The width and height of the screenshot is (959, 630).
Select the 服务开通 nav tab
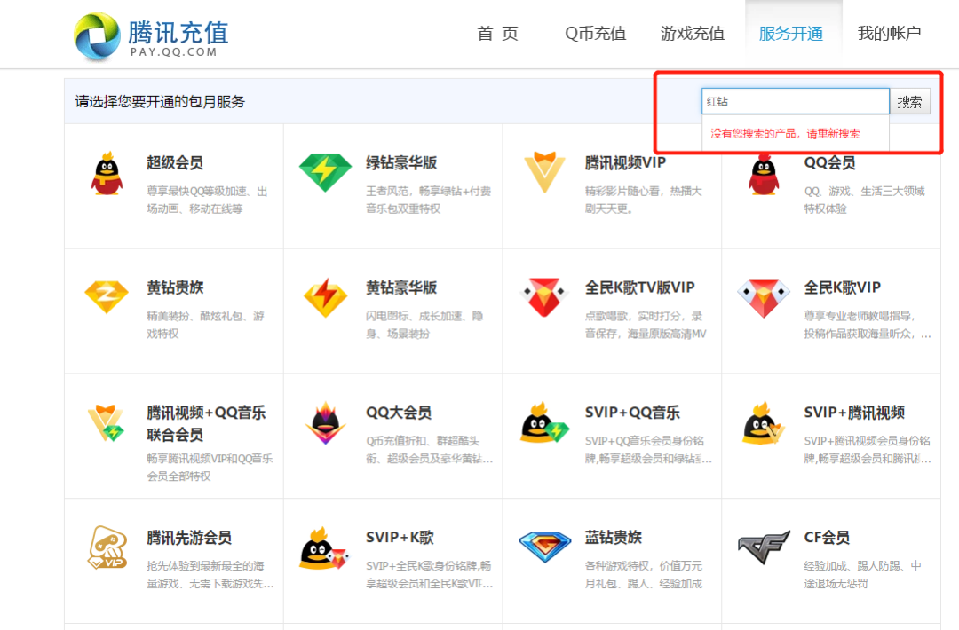click(x=791, y=34)
